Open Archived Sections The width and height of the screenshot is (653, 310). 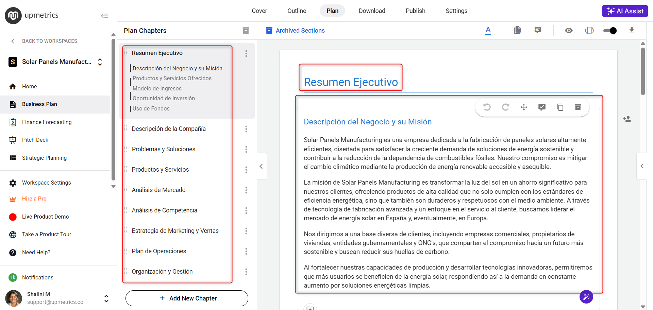pyautogui.click(x=295, y=31)
